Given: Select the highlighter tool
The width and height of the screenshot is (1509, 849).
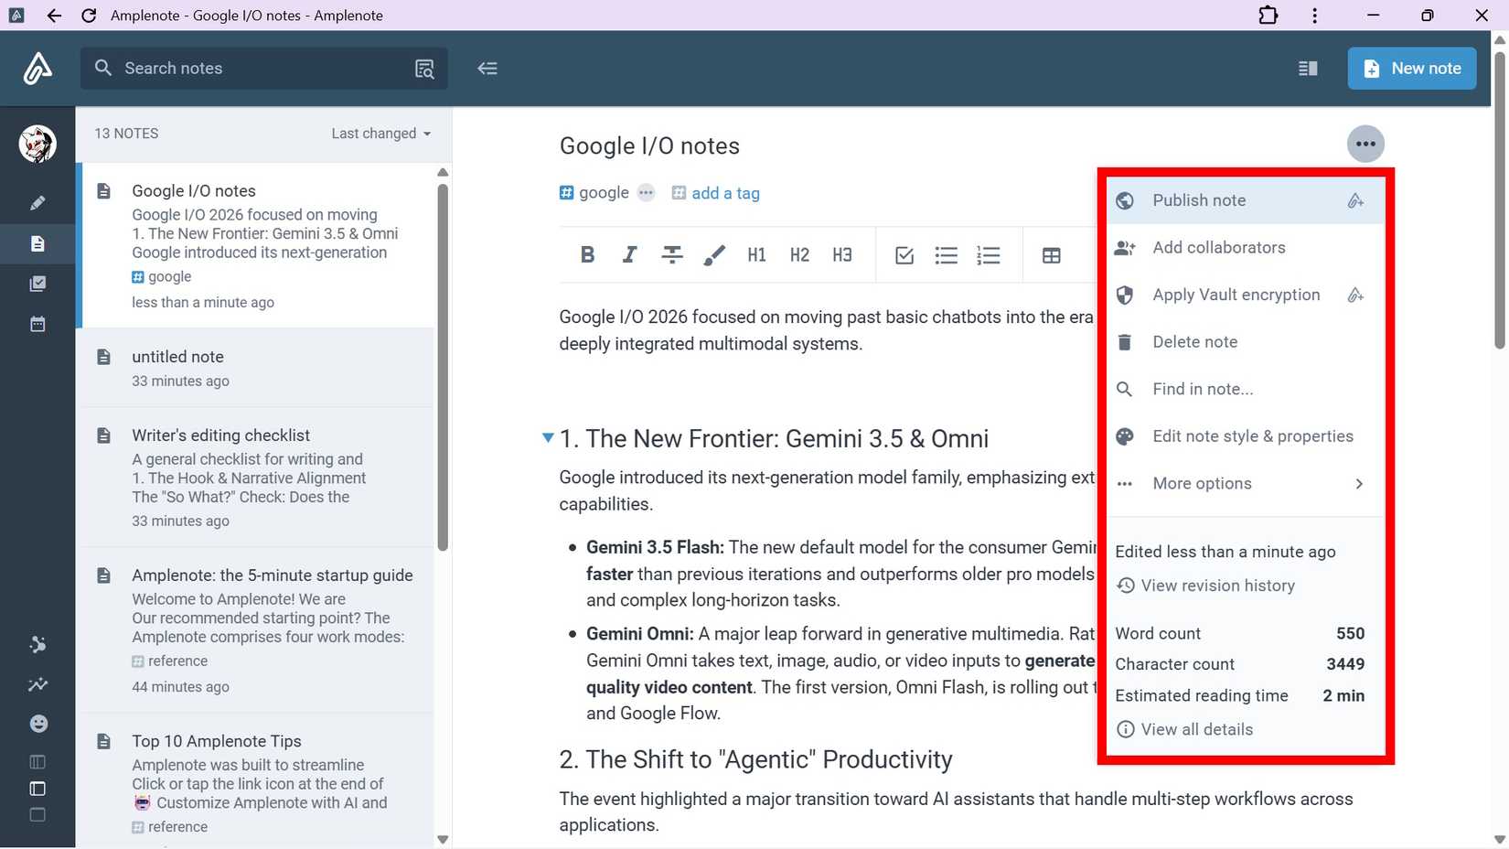Looking at the screenshot, I should click(714, 255).
